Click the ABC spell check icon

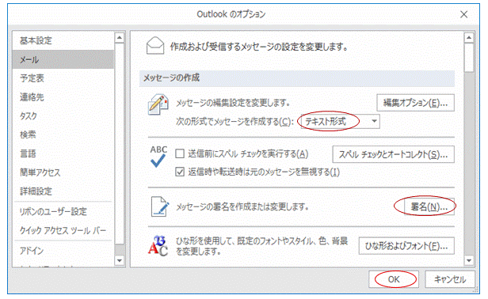(x=158, y=157)
